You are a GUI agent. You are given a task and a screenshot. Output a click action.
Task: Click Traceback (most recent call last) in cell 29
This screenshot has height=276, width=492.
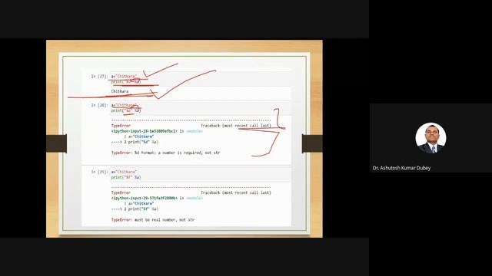(x=236, y=192)
